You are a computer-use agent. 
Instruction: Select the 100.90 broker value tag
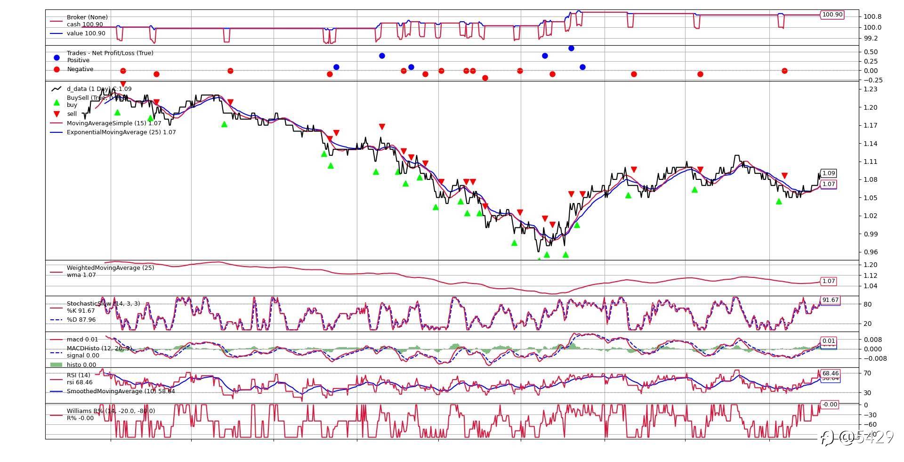tap(832, 15)
